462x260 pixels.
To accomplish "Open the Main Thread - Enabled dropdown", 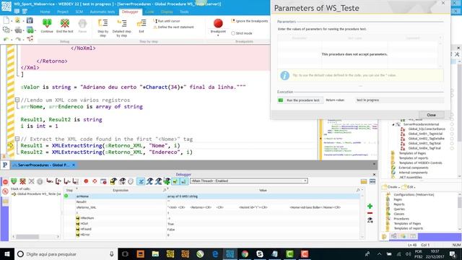I will coord(249,181).
